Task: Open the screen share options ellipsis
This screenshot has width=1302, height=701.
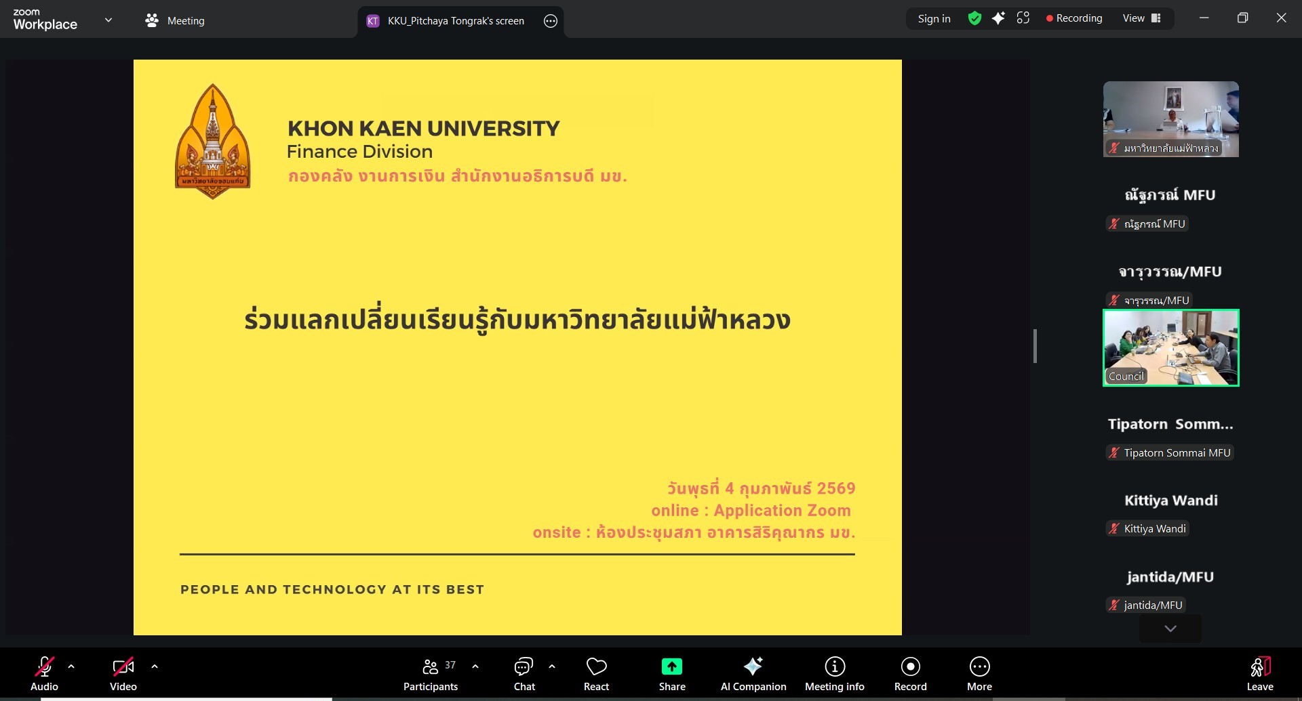Action: click(551, 21)
